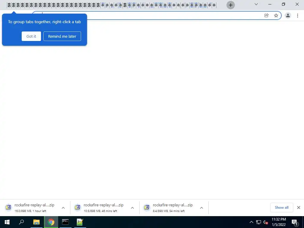Click Show all downloads button

(281, 208)
